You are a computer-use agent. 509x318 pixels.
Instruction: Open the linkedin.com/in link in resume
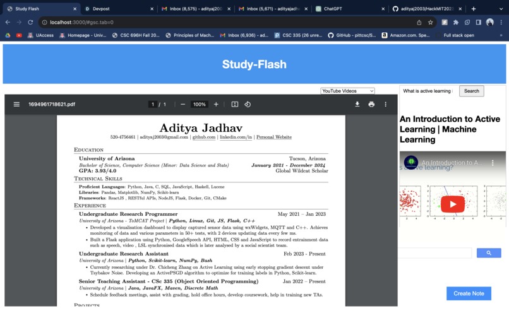coord(236,137)
